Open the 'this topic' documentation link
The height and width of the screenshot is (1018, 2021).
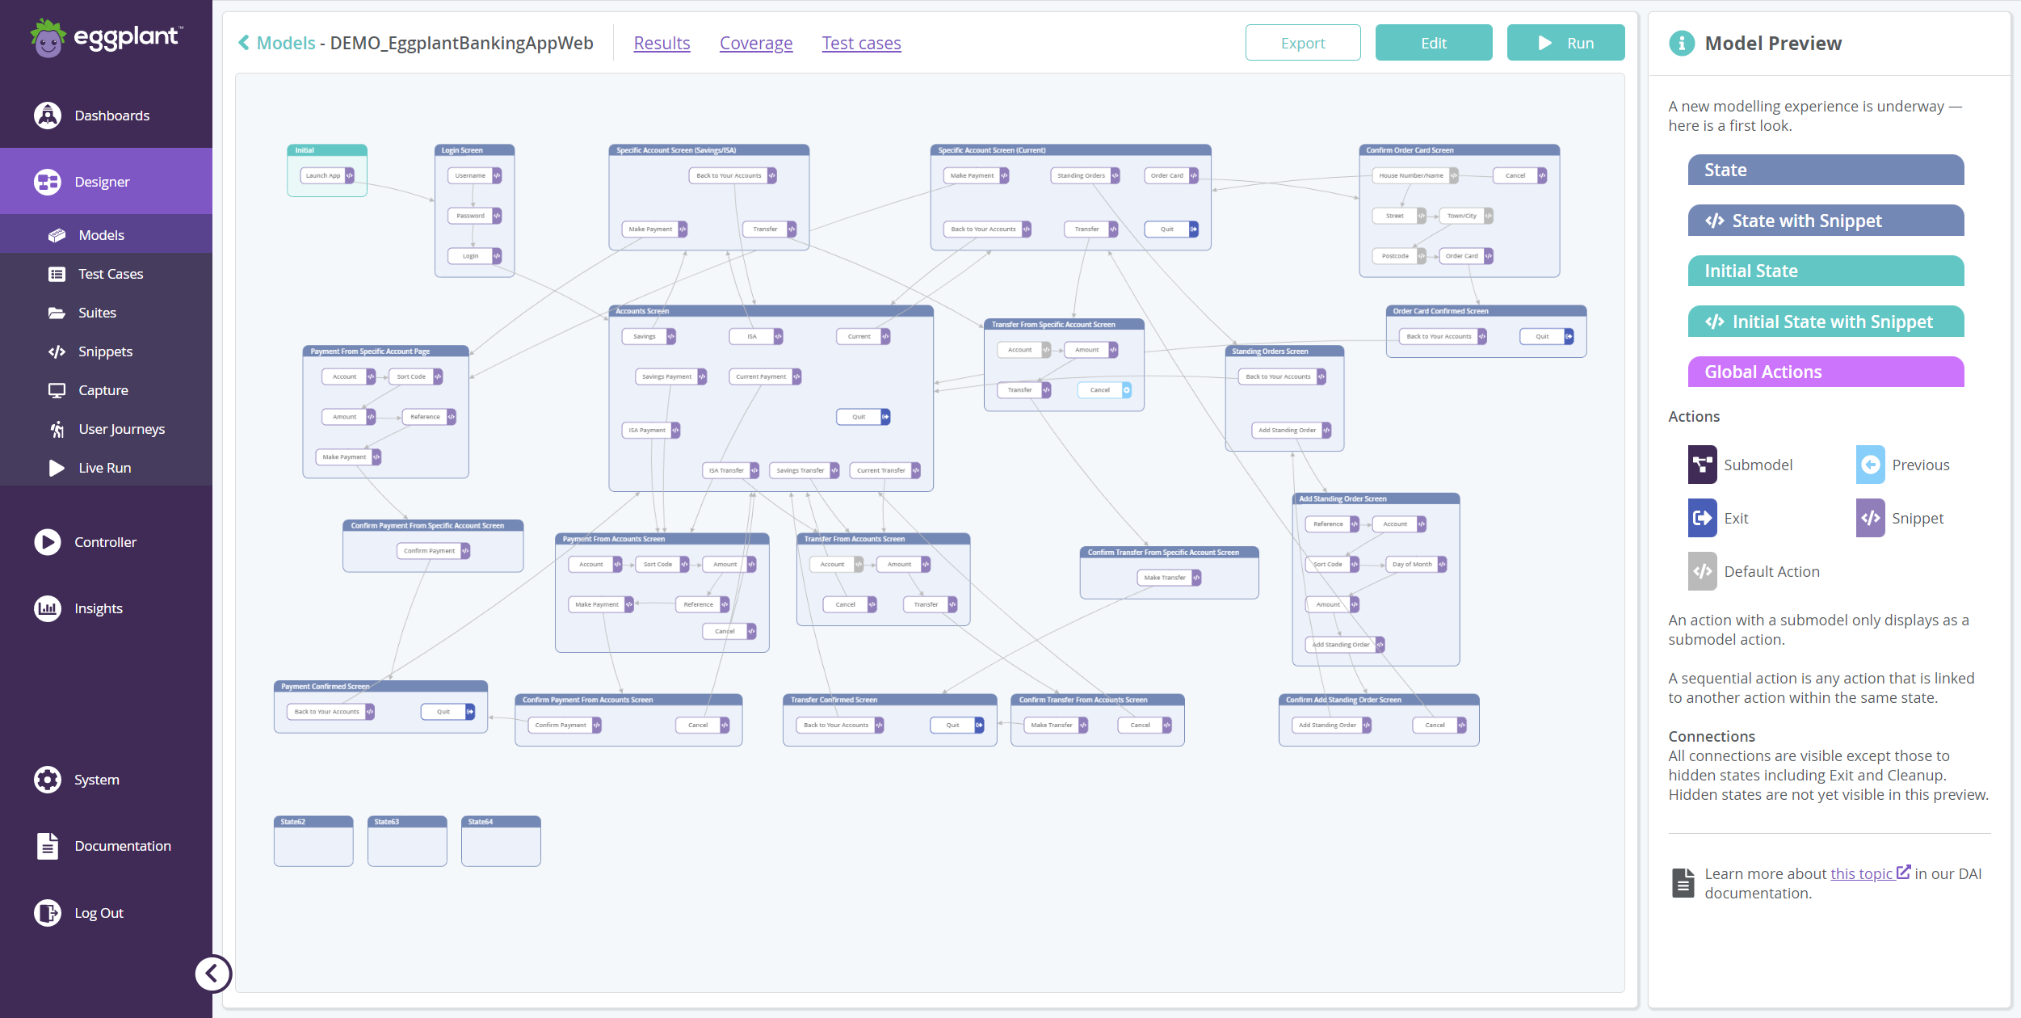[x=1870, y=873]
